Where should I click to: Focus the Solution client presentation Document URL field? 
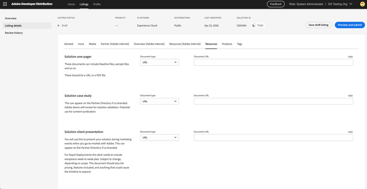tap(274, 137)
